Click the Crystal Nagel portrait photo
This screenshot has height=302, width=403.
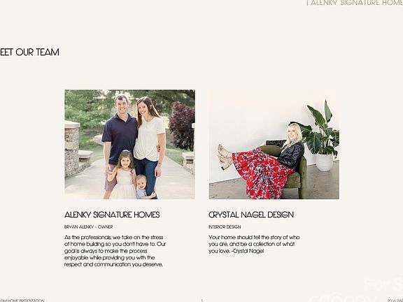pos(274,144)
